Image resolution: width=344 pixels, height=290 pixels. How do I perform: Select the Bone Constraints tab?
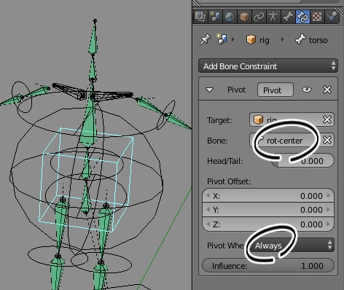tap(302, 17)
